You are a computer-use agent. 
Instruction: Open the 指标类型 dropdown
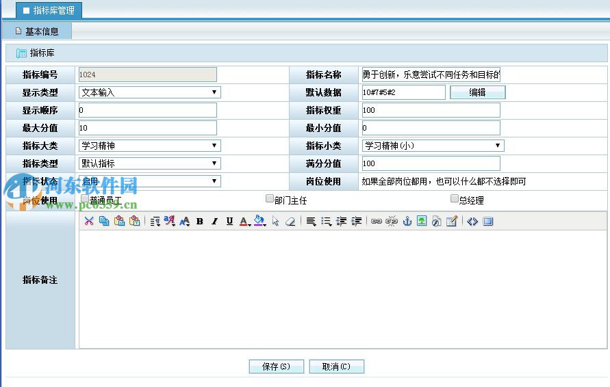[150, 163]
